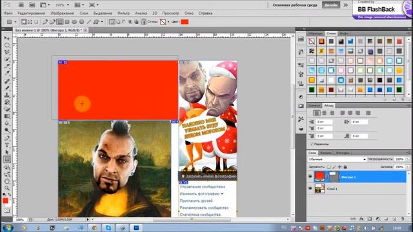Toggle lock transparent pixels

pos(328,167)
